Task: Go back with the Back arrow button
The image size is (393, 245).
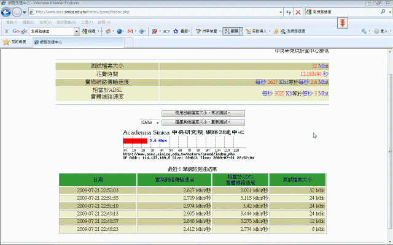Action: coord(6,12)
